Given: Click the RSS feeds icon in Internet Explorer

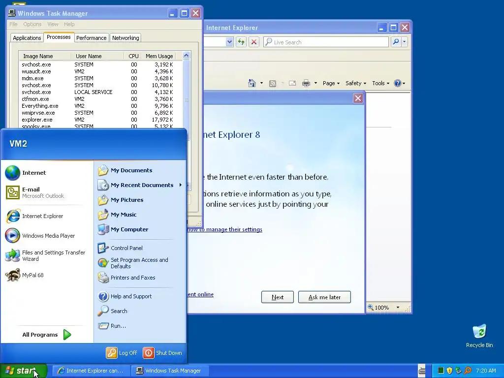Looking at the screenshot, I should click(273, 84).
